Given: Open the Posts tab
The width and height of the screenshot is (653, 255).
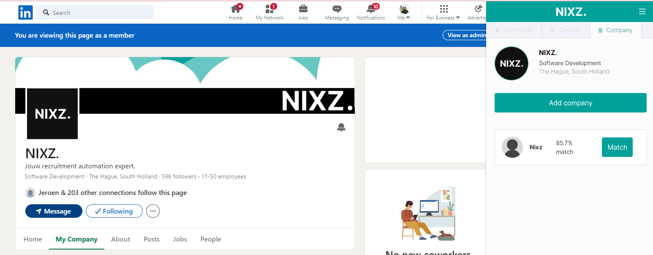Looking at the screenshot, I should (152, 239).
